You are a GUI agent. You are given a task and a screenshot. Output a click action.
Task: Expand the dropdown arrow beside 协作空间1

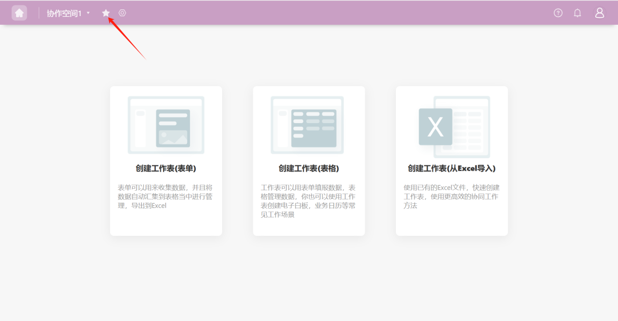(88, 13)
